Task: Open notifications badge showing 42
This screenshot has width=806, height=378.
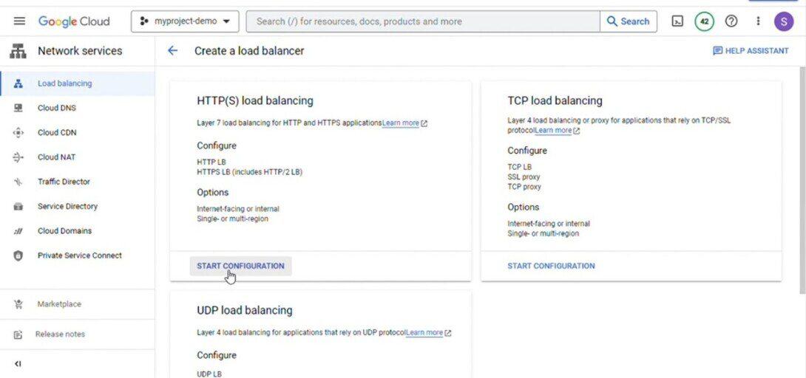Action: click(x=704, y=21)
